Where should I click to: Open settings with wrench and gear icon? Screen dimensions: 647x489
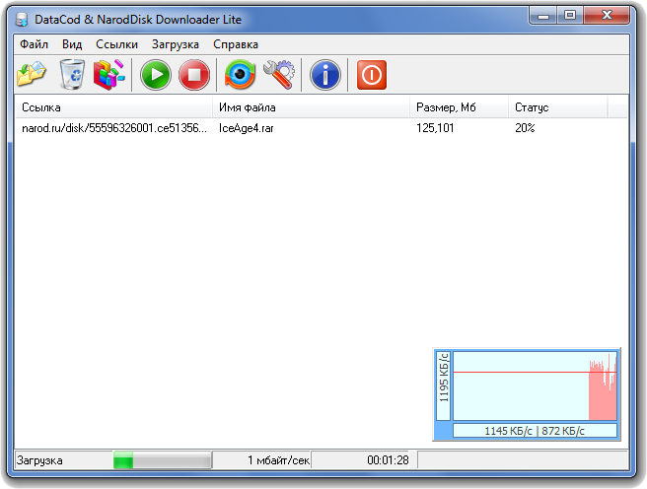click(279, 75)
